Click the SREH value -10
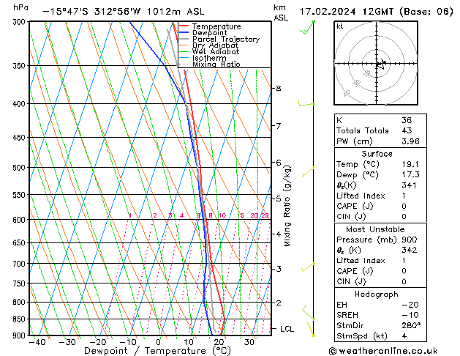 (410, 315)
